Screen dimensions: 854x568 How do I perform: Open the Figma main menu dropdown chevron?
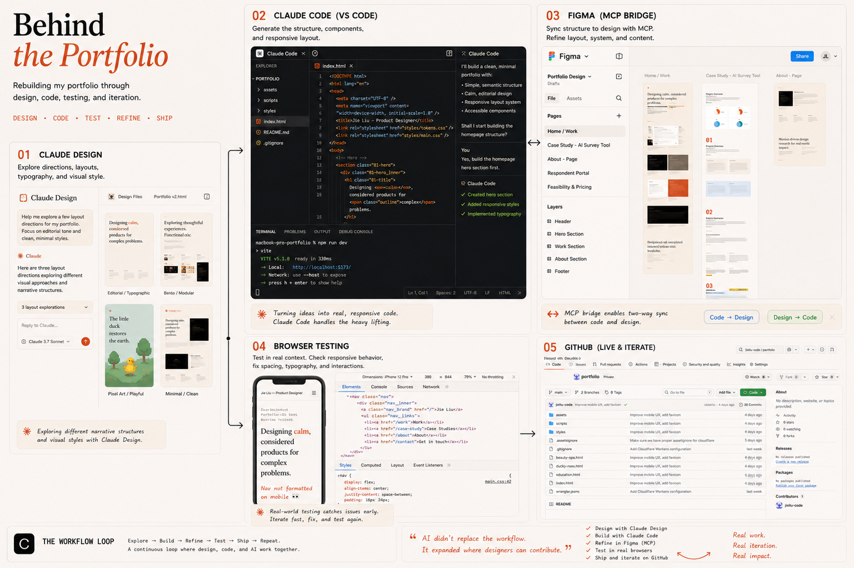coord(586,57)
